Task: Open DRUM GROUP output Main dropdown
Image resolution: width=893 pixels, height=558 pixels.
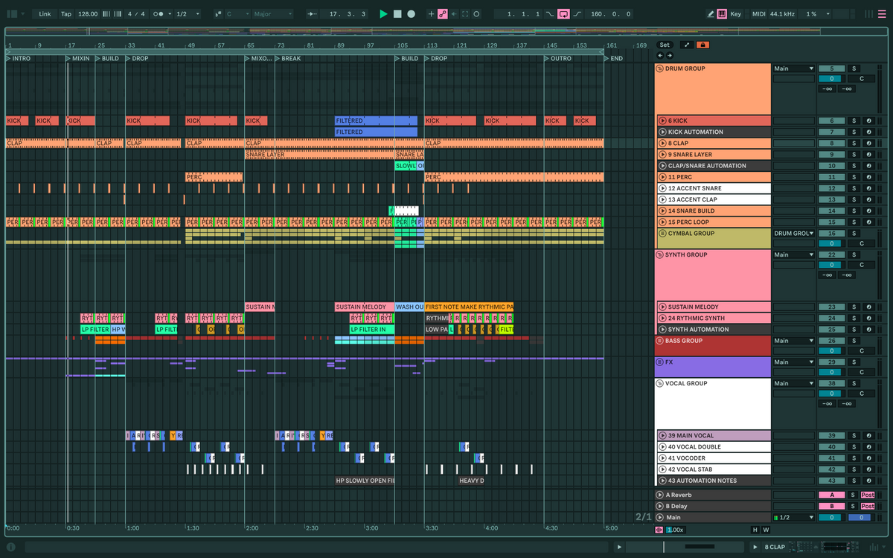Action: pos(793,68)
